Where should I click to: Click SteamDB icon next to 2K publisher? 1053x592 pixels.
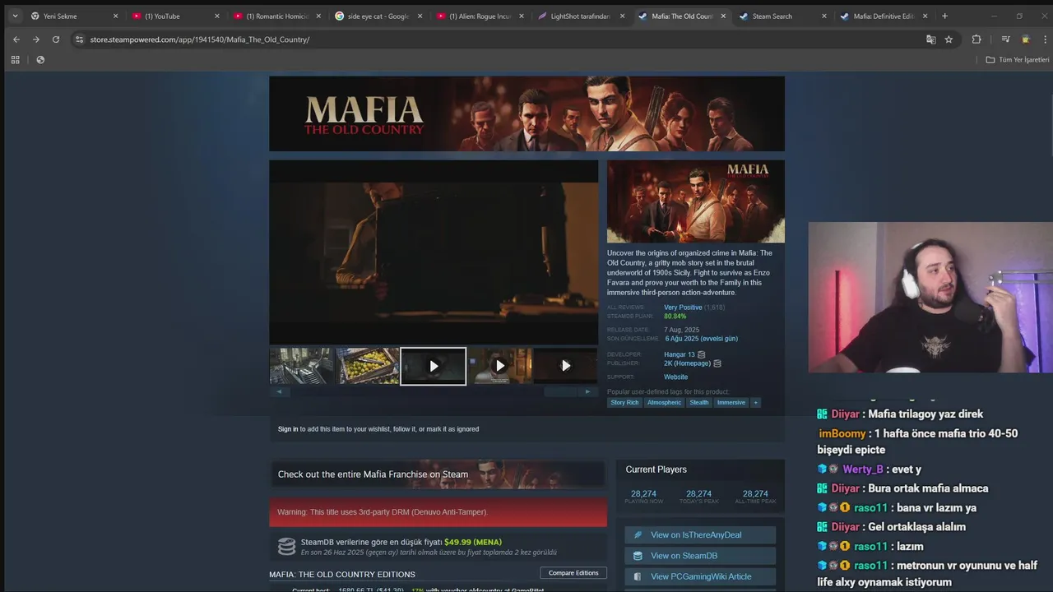[x=717, y=363]
